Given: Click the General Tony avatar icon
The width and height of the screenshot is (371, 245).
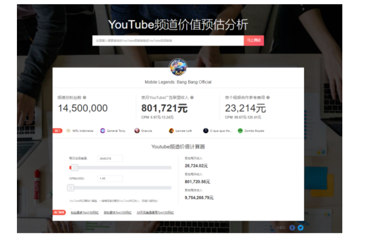Looking at the screenshot, I should point(103,131).
